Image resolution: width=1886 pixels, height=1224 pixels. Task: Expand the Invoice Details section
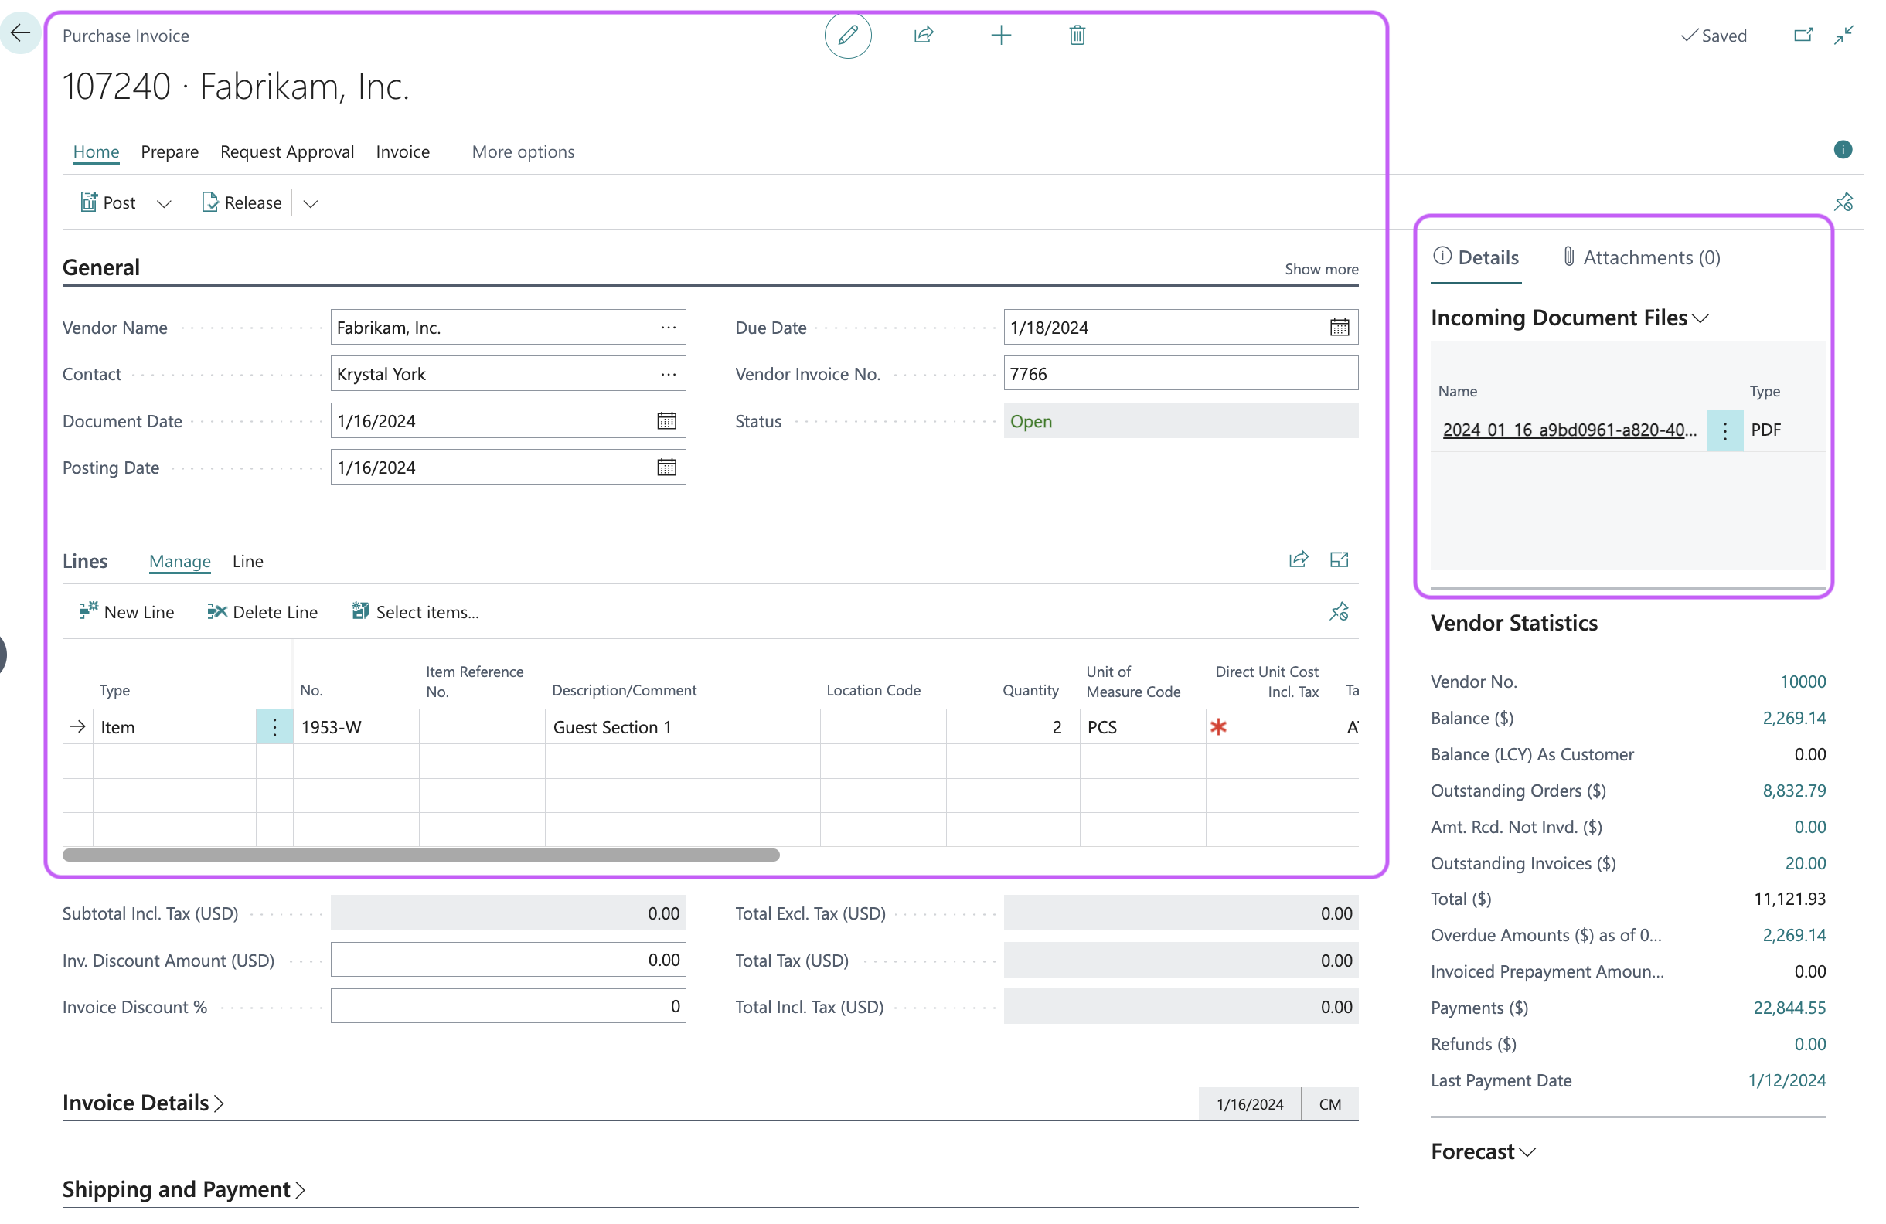pyautogui.click(x=144, y=1103)
